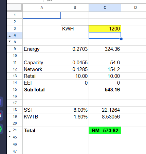Click the green Total cell RM 573.82

[x=105, y=130]
